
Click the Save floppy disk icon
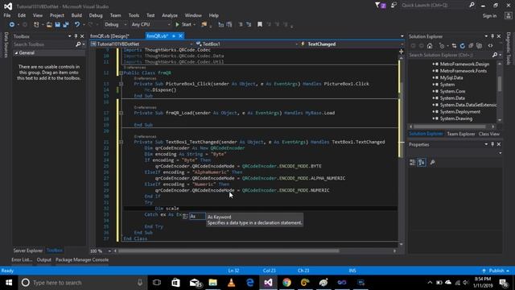(57, 25)
